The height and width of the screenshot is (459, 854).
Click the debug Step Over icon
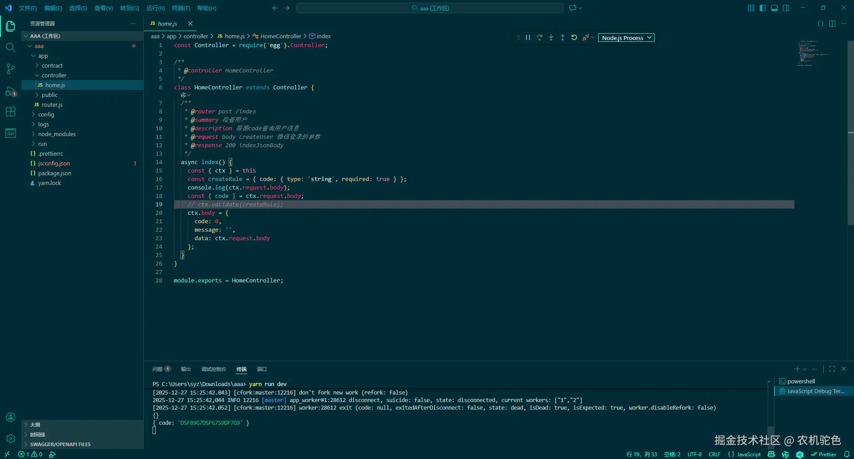540,38
